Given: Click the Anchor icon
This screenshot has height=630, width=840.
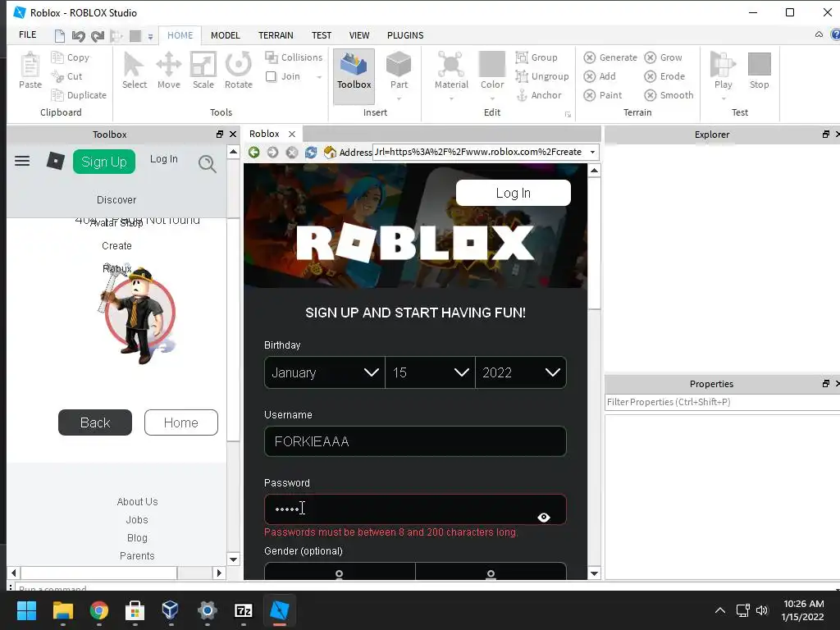Looking at the screenshot, I should click(522, 95).
